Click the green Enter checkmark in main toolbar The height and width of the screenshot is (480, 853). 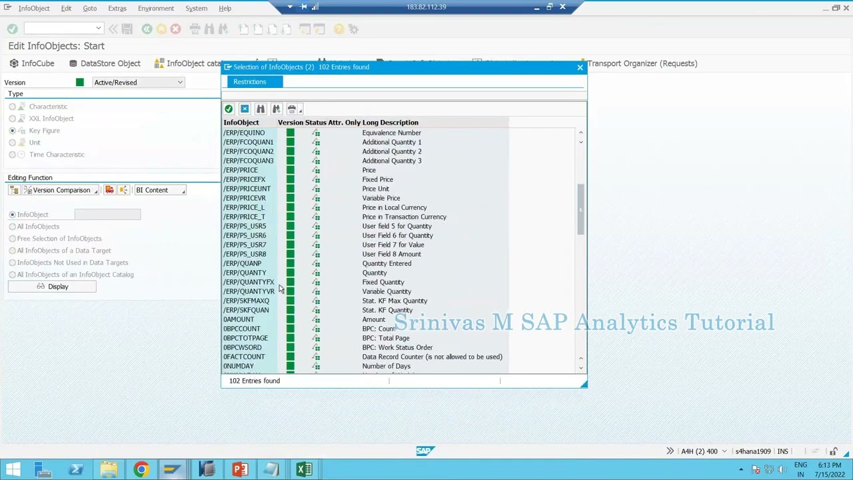[13, 29]
